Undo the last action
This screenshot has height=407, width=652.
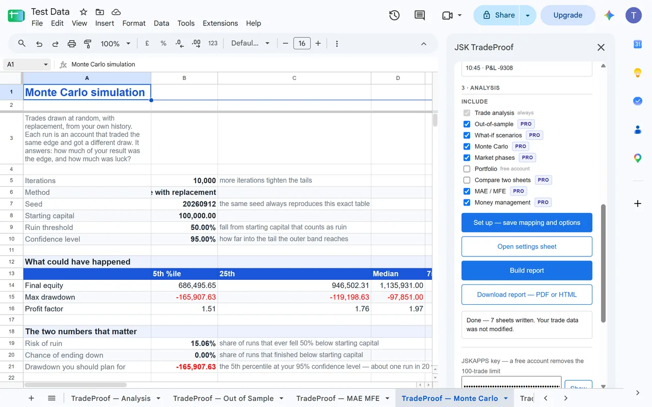(39, 44)
